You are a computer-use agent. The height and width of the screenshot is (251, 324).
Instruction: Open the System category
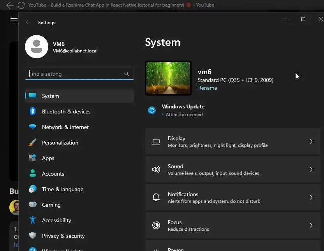point(79,96)
